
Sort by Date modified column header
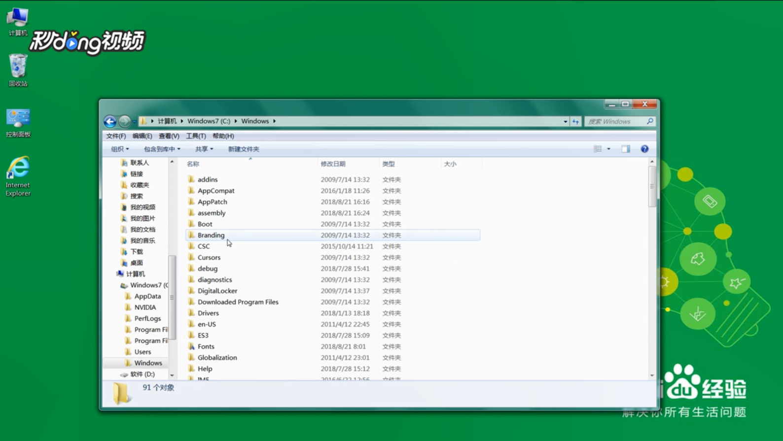348,164
